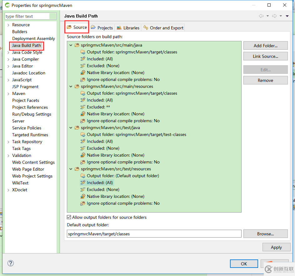Viewport: 295px width, 276px height.
Task: Toggle Allow output folders for source folders
Action: (x=69, y=217)
